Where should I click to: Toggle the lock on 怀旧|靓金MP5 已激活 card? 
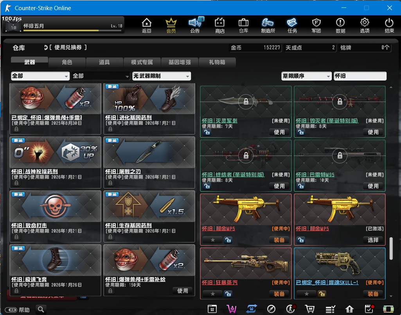tap(301, 240)
